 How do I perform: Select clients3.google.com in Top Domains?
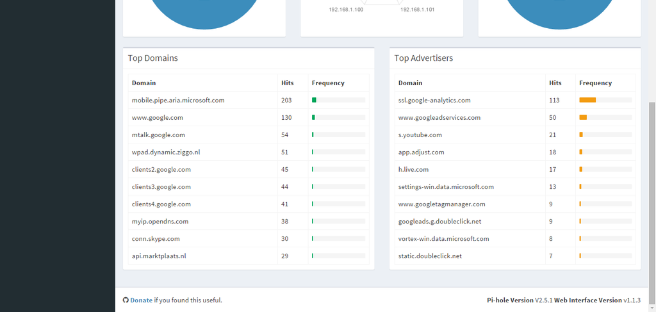tap(161, 186)
